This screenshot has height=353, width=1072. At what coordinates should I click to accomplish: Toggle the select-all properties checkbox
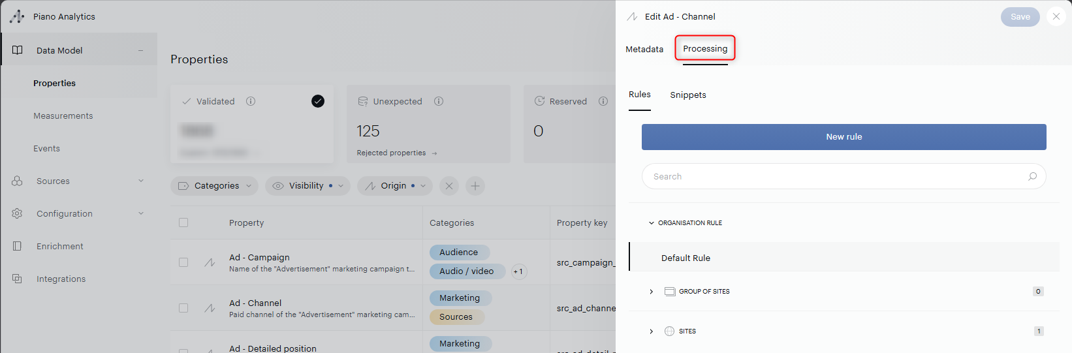coord(183,223)
